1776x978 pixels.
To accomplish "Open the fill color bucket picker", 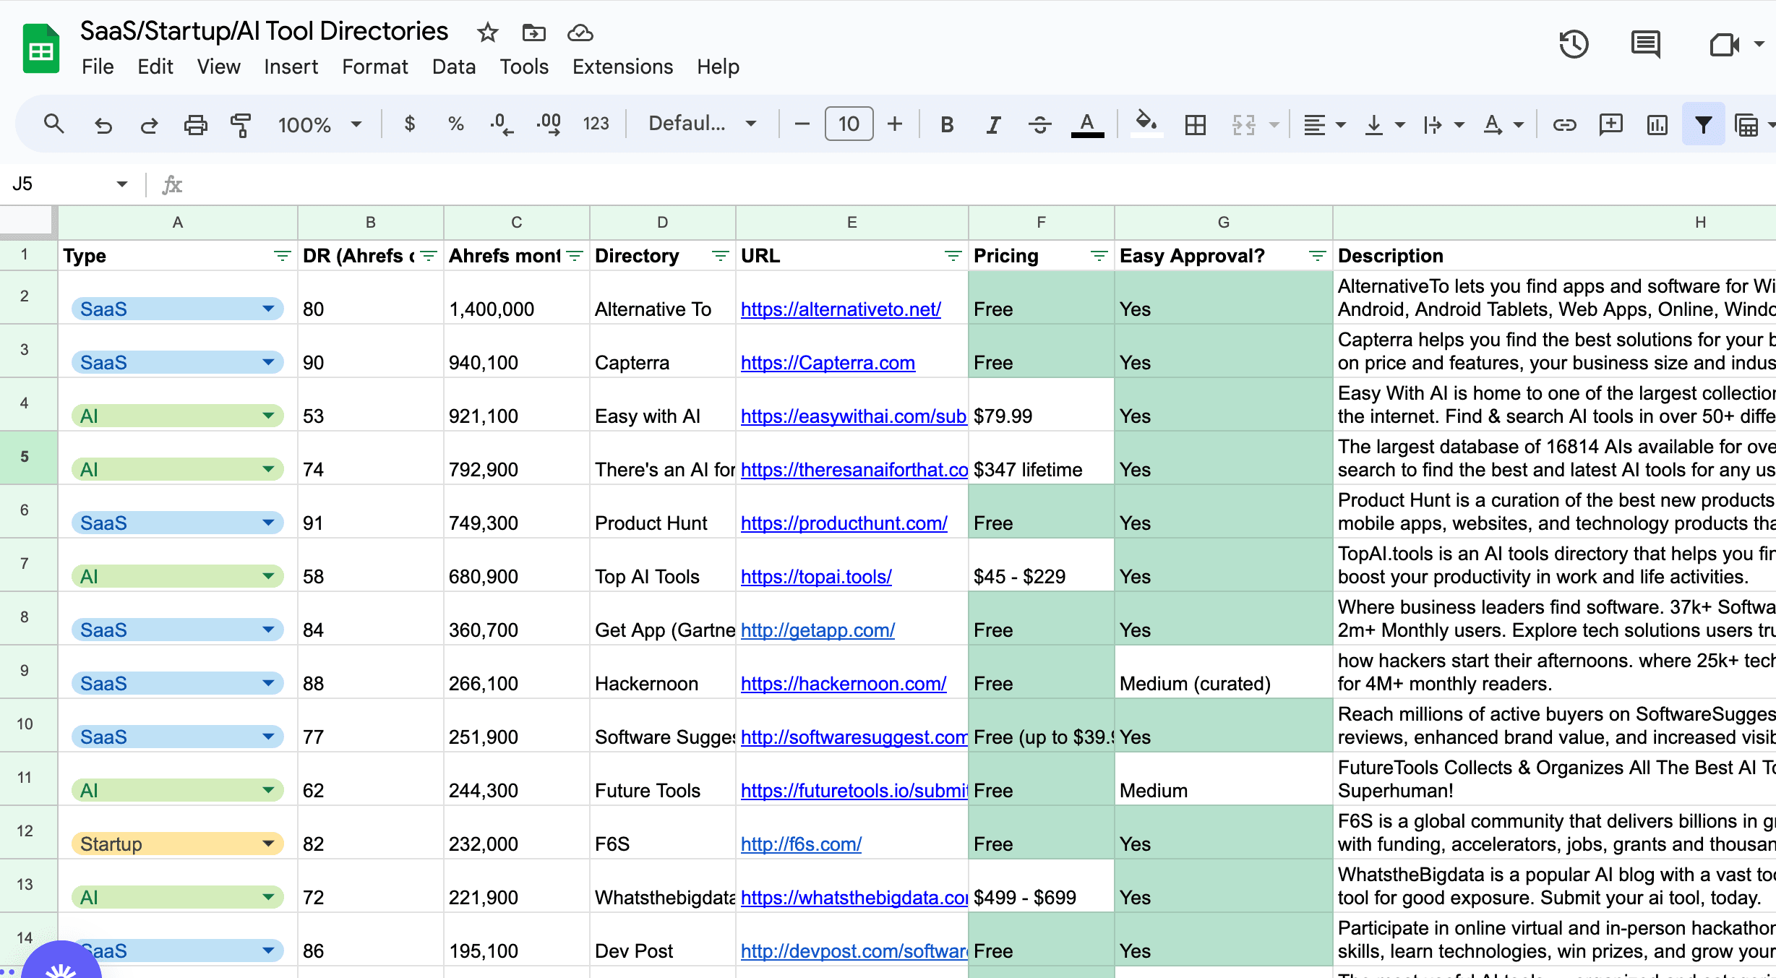I will 1146,124.
